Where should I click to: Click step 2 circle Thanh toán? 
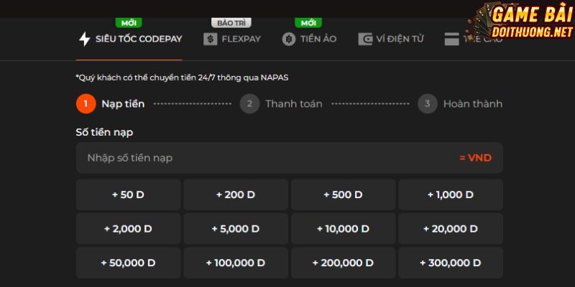pyautogui.click(x=249, y=103)
